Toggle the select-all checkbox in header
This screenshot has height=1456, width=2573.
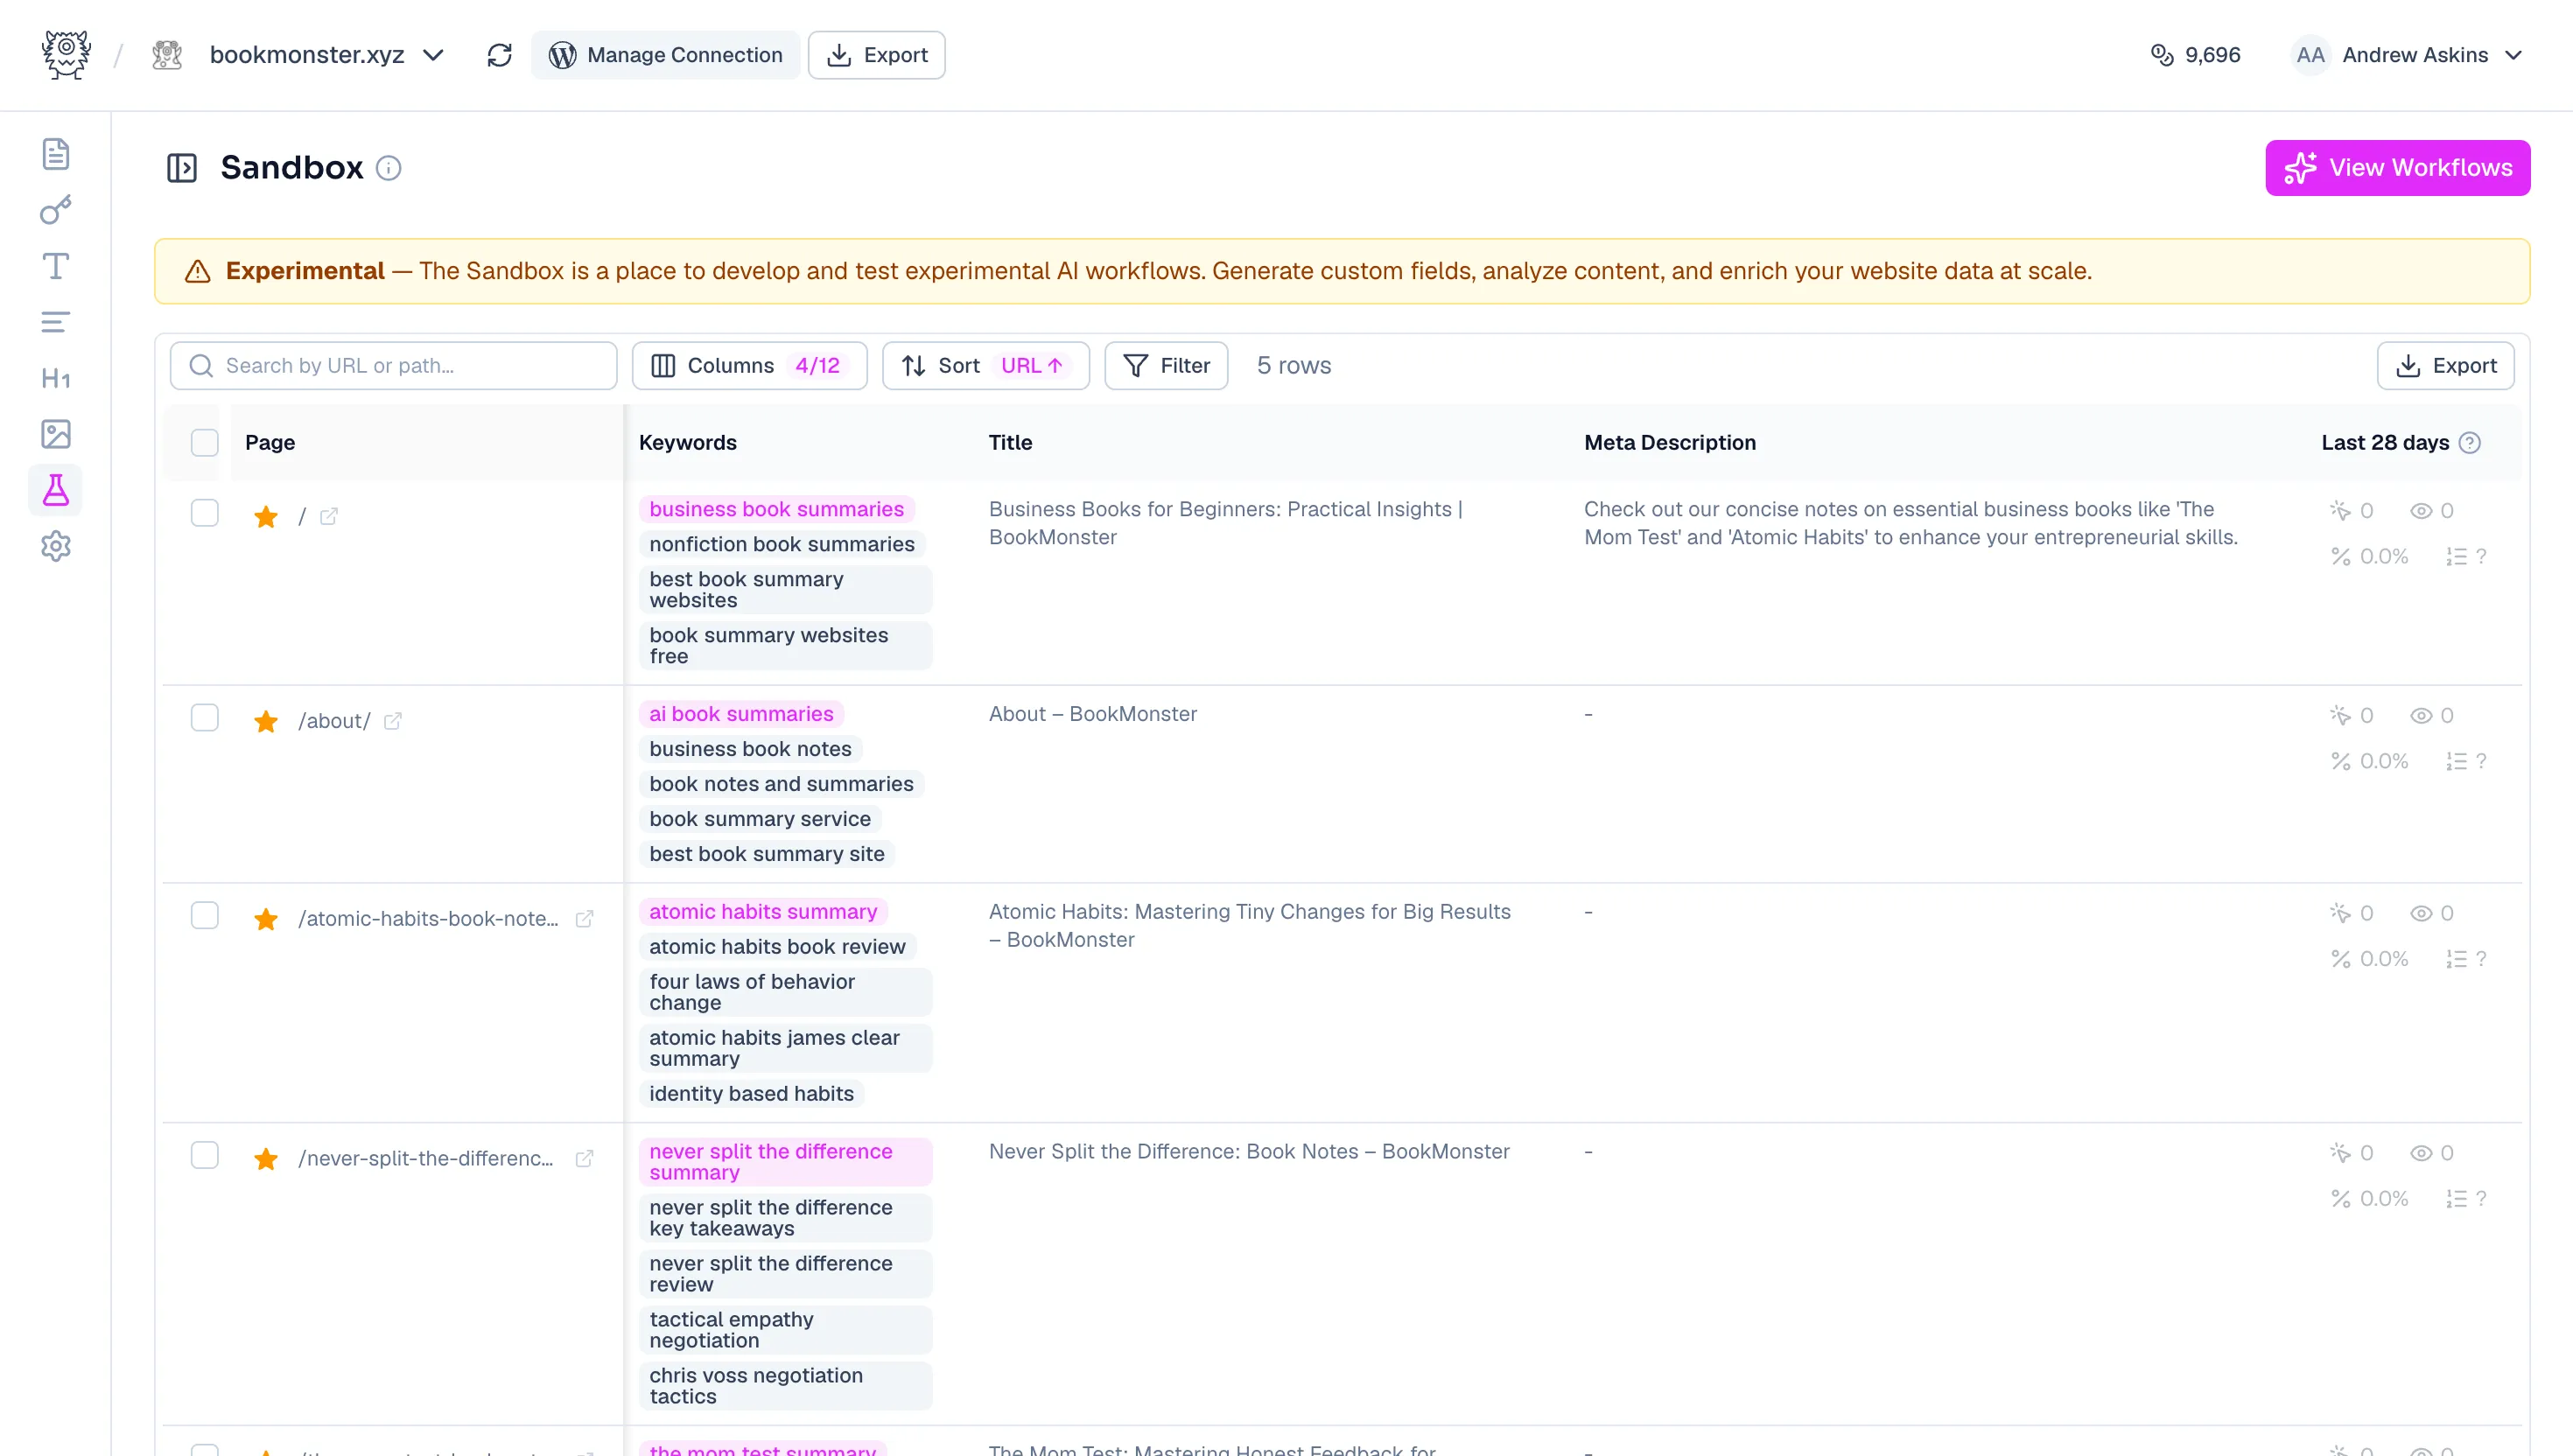click(204, 443)
